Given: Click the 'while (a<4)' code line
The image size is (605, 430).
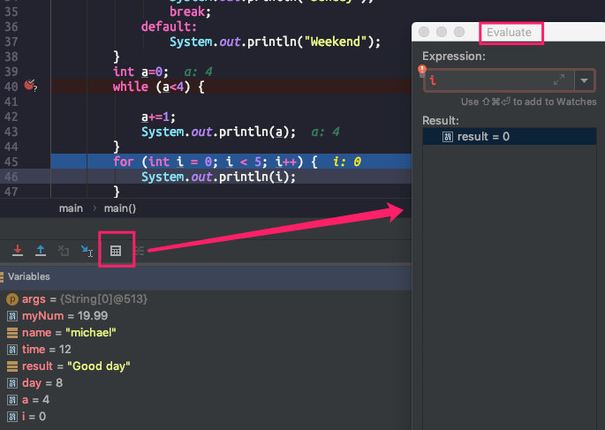Looking at the screenshot, I should point(159,87).
